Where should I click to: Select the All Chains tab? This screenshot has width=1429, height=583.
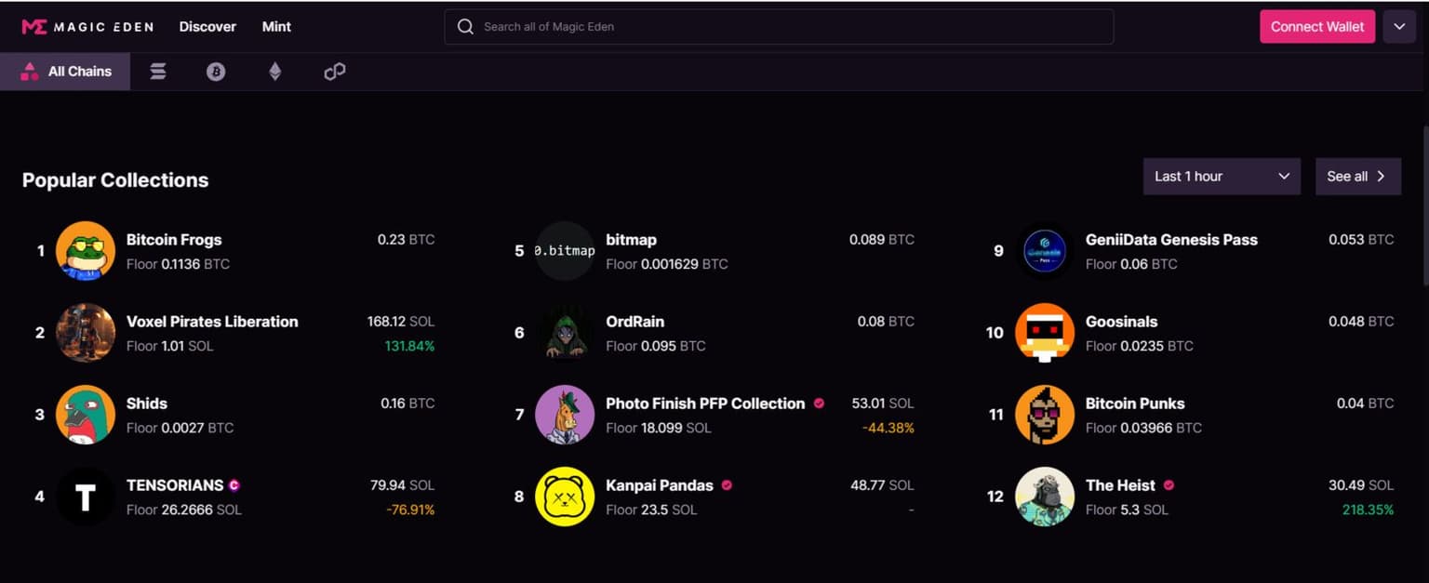tap(66, 72)
